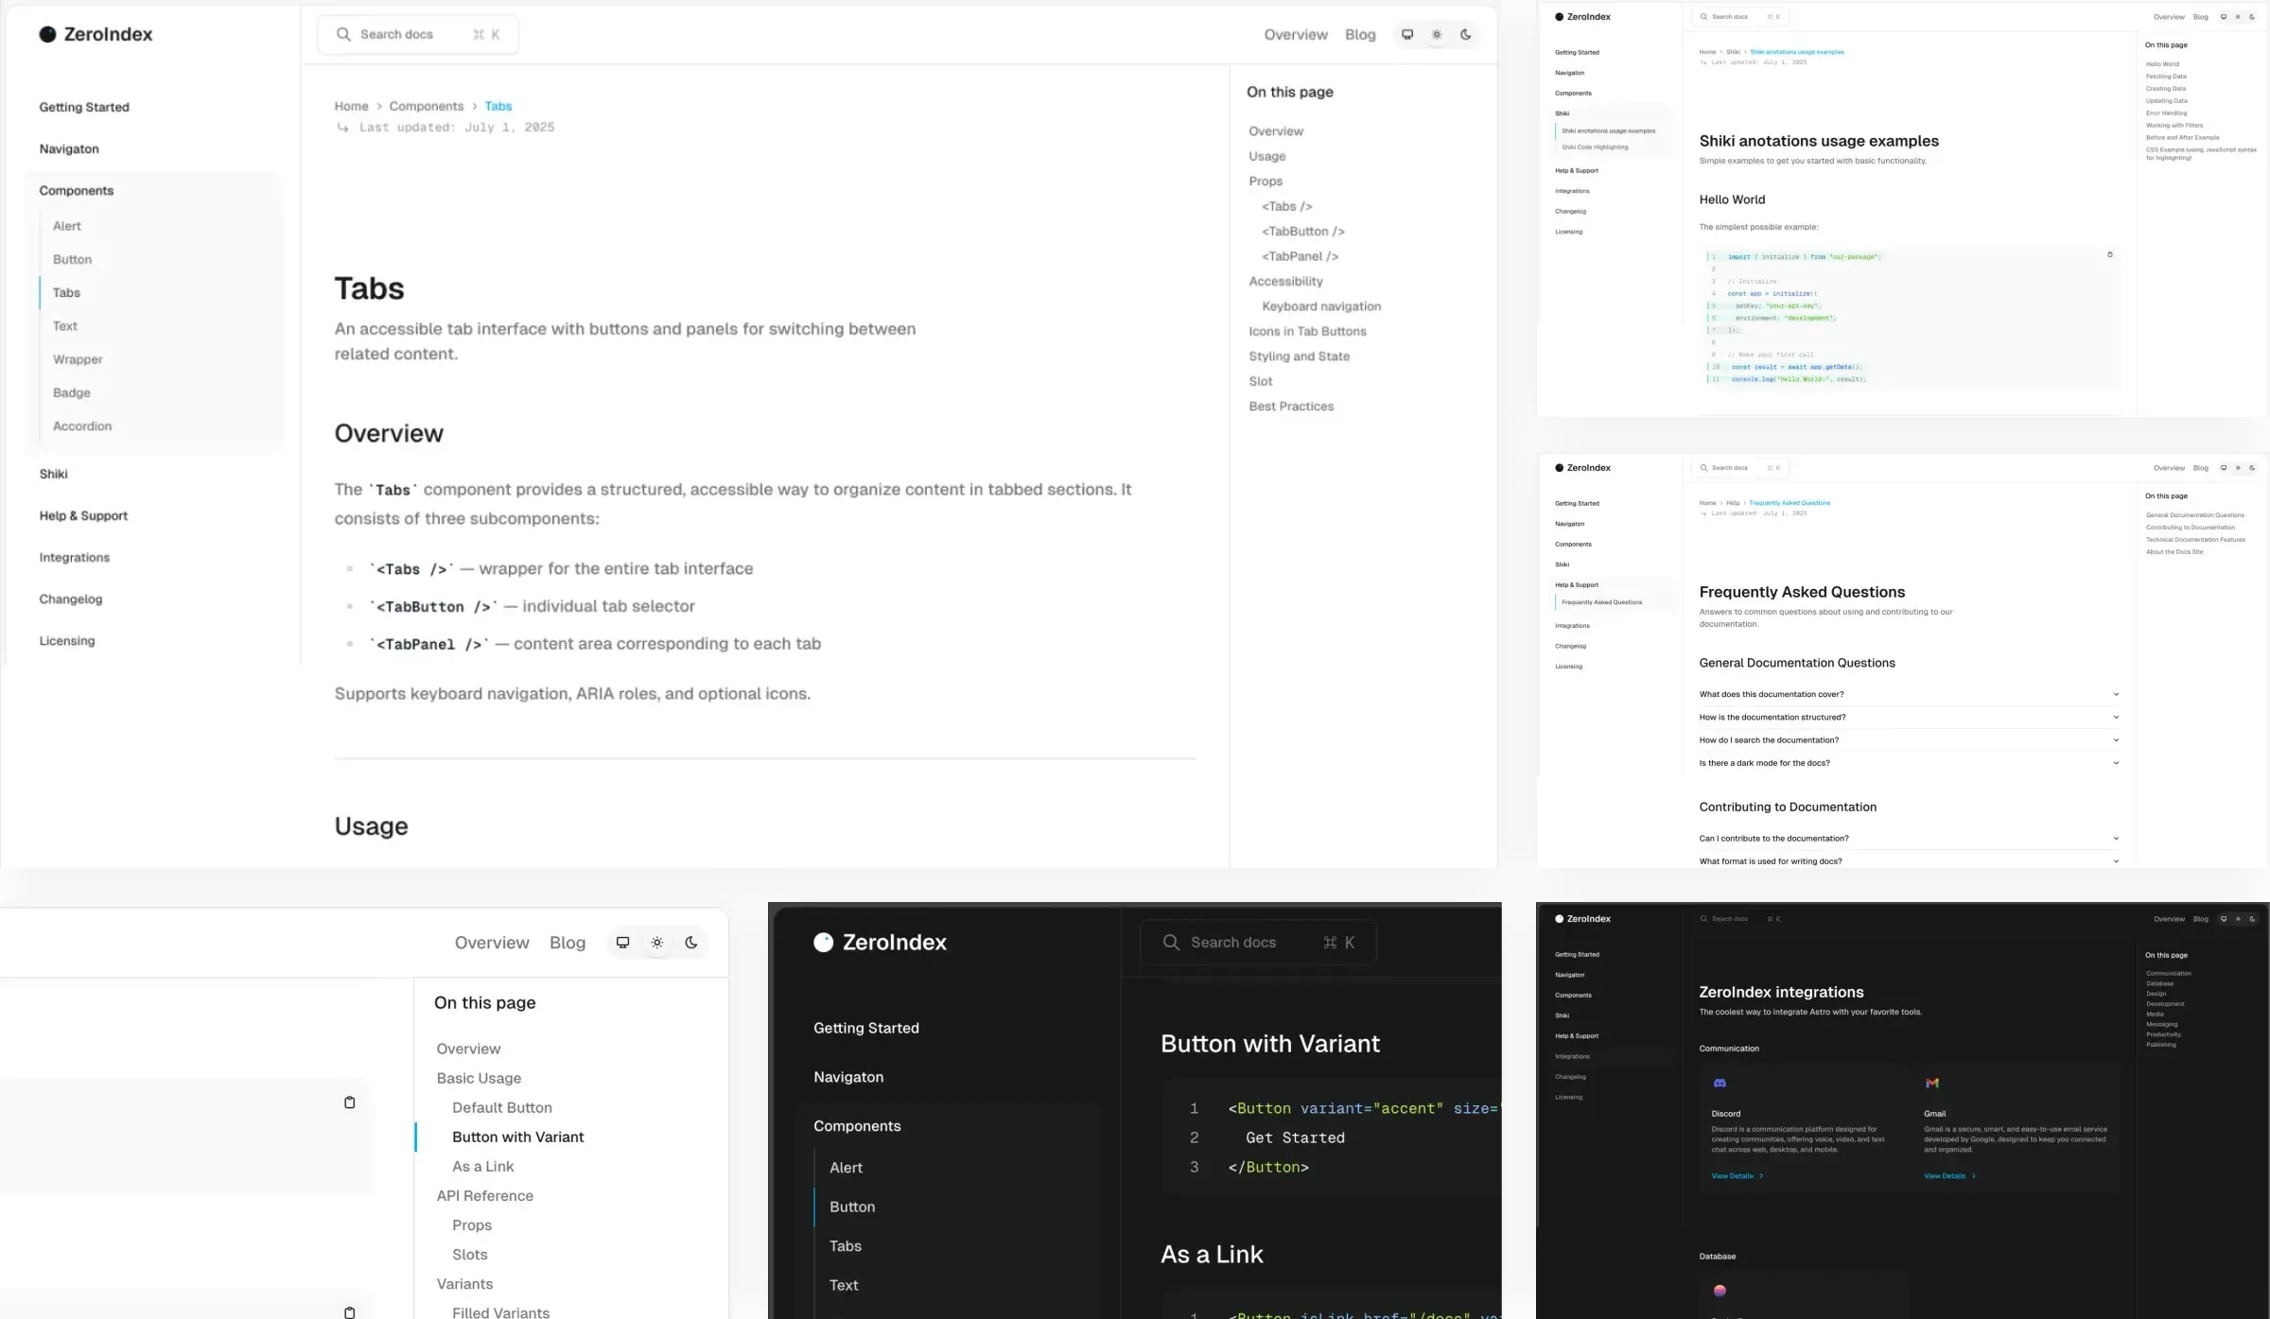The image size is (2270, 1319).
Task: Choose system theme monitor icon
Action: pos(1407,34)
